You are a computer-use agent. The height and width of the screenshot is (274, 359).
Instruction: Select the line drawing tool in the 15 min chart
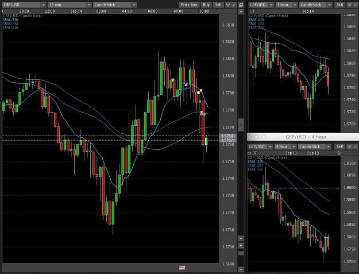point(234,5)
